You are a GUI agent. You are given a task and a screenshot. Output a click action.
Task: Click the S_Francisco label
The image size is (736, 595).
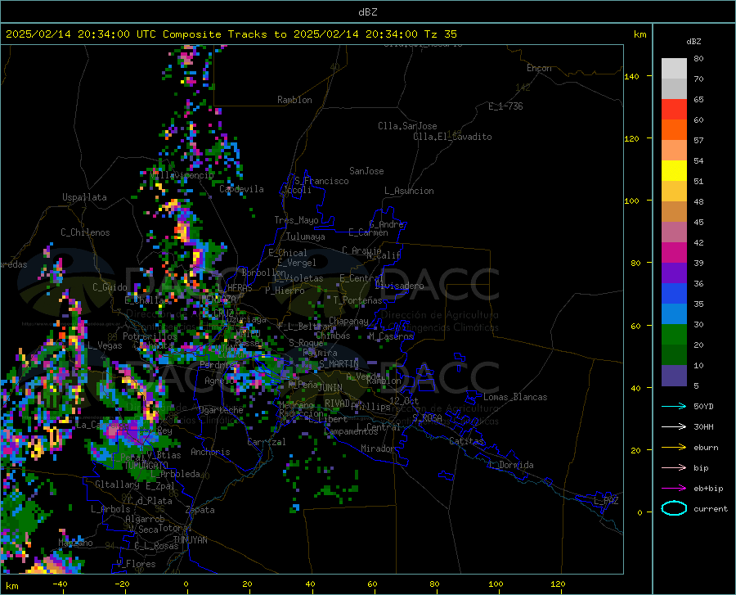(x=321, y=181)
